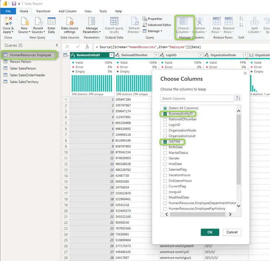Click the Split Column icon
Screen dimensions: 270x261
(x=254, y=21)
